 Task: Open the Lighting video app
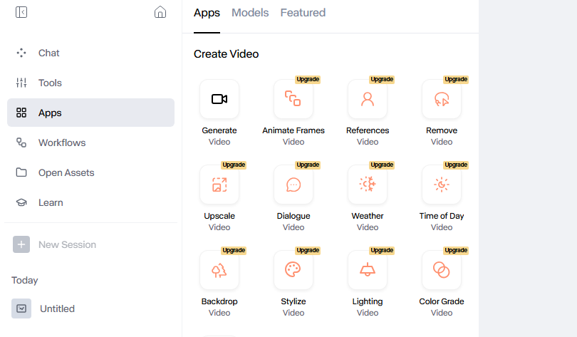(368, 270)
